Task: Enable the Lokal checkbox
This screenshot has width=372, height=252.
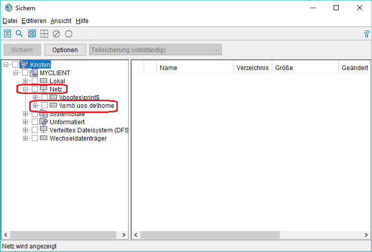Action: [35, 81]
